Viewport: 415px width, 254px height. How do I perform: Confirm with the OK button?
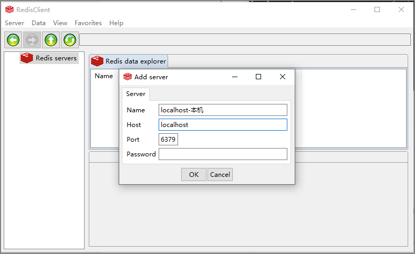[194, 174]
